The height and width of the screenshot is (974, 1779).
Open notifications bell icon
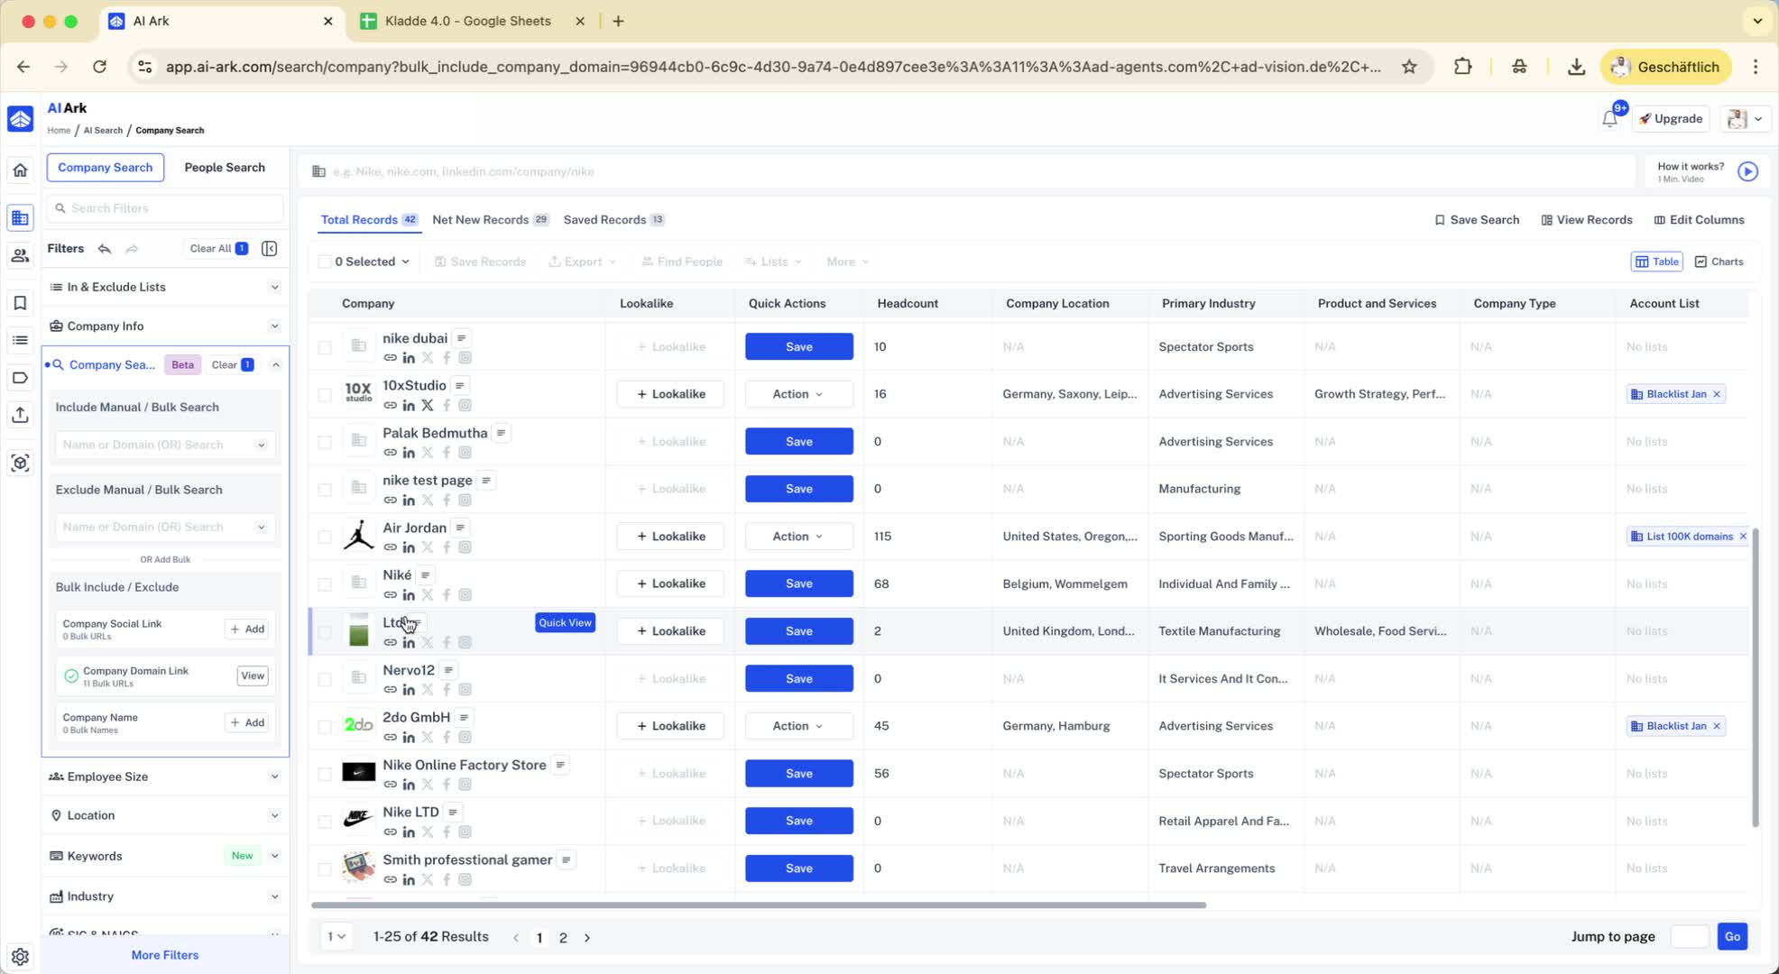click(1609, 119)
